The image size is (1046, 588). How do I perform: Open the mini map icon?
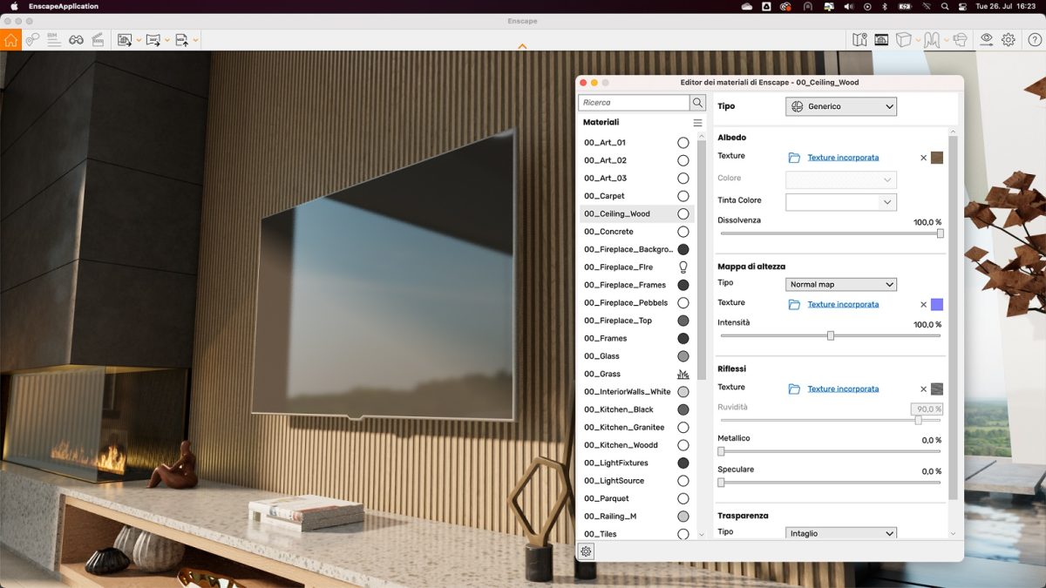(860, 39)
